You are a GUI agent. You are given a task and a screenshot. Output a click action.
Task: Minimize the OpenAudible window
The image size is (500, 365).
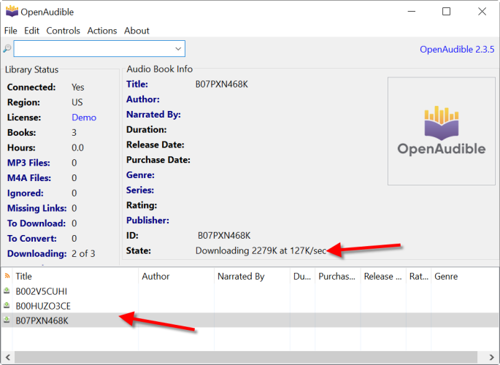pyautogui.click(x=412, y=12)
